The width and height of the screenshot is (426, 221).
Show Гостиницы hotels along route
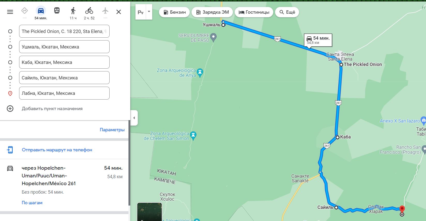tap(254, 12)
